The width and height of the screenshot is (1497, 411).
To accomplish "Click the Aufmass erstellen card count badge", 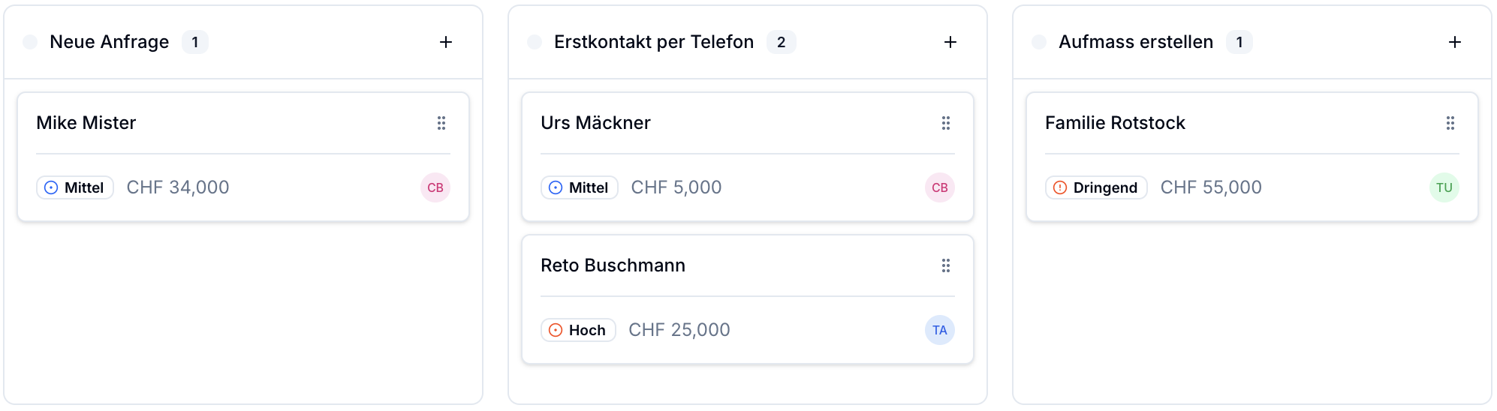I will click(1239, 42).
